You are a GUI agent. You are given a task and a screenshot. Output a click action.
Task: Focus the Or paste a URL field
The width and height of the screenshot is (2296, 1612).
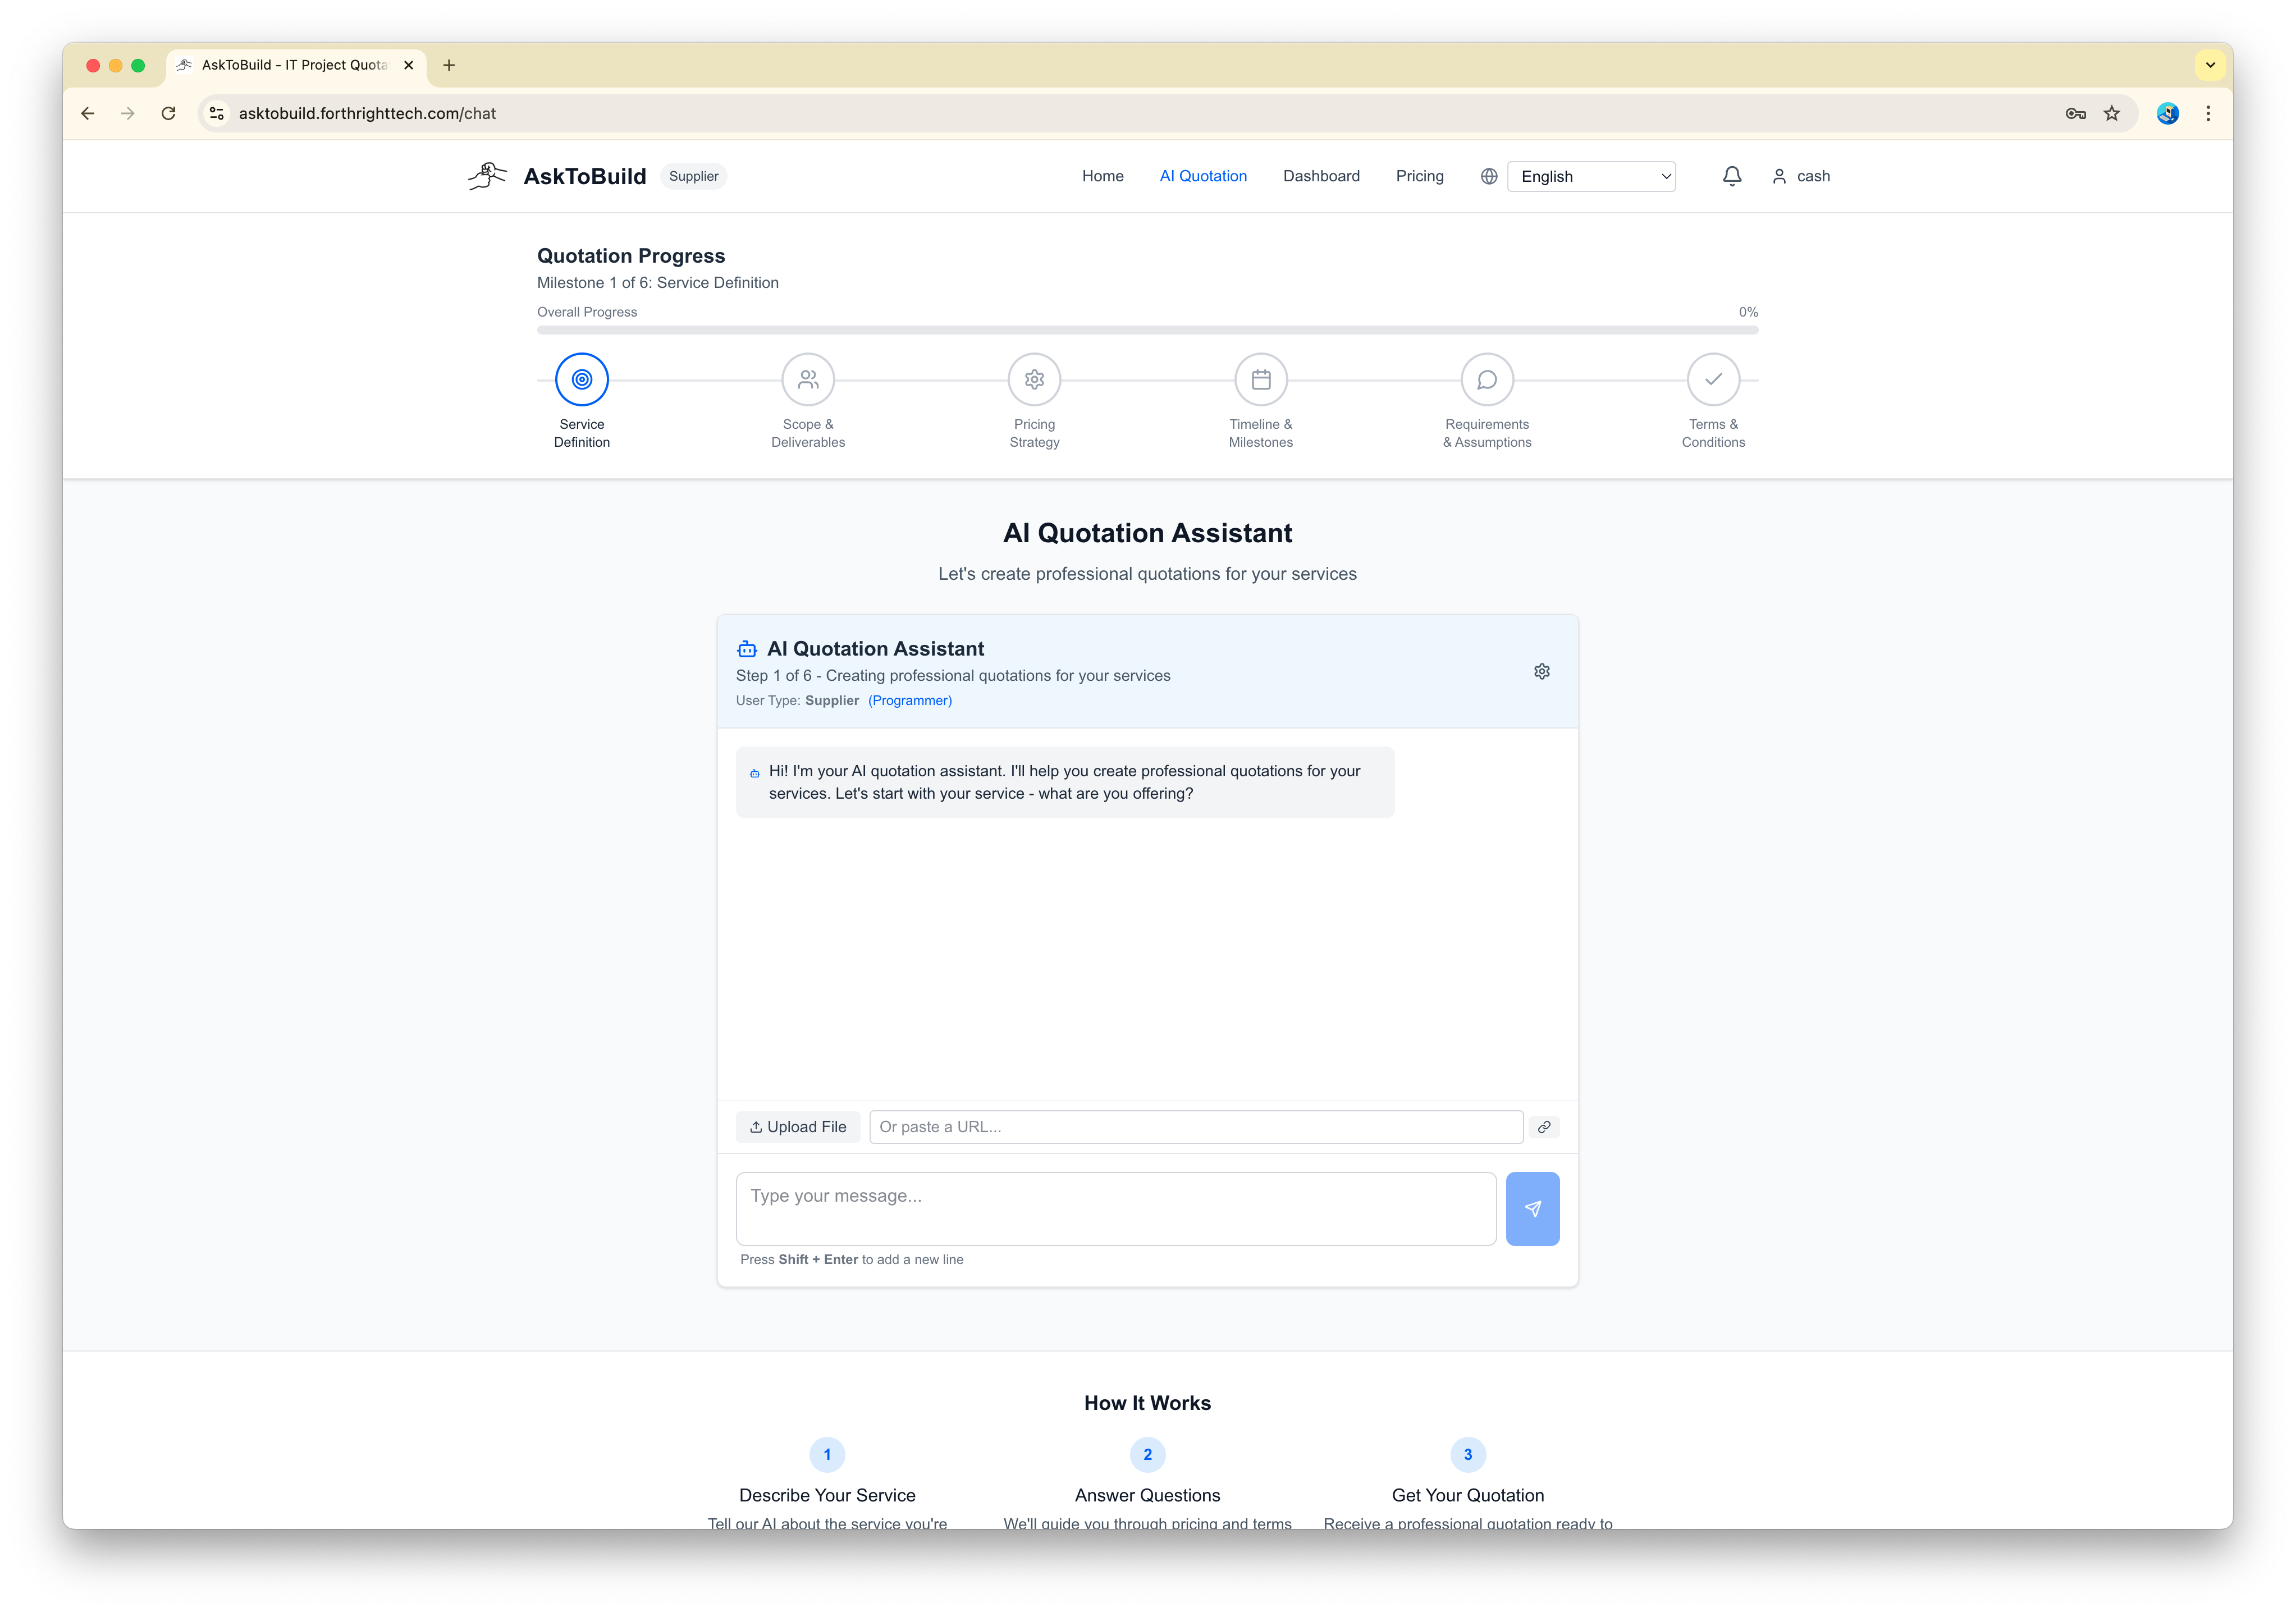pos(1196,1127)
